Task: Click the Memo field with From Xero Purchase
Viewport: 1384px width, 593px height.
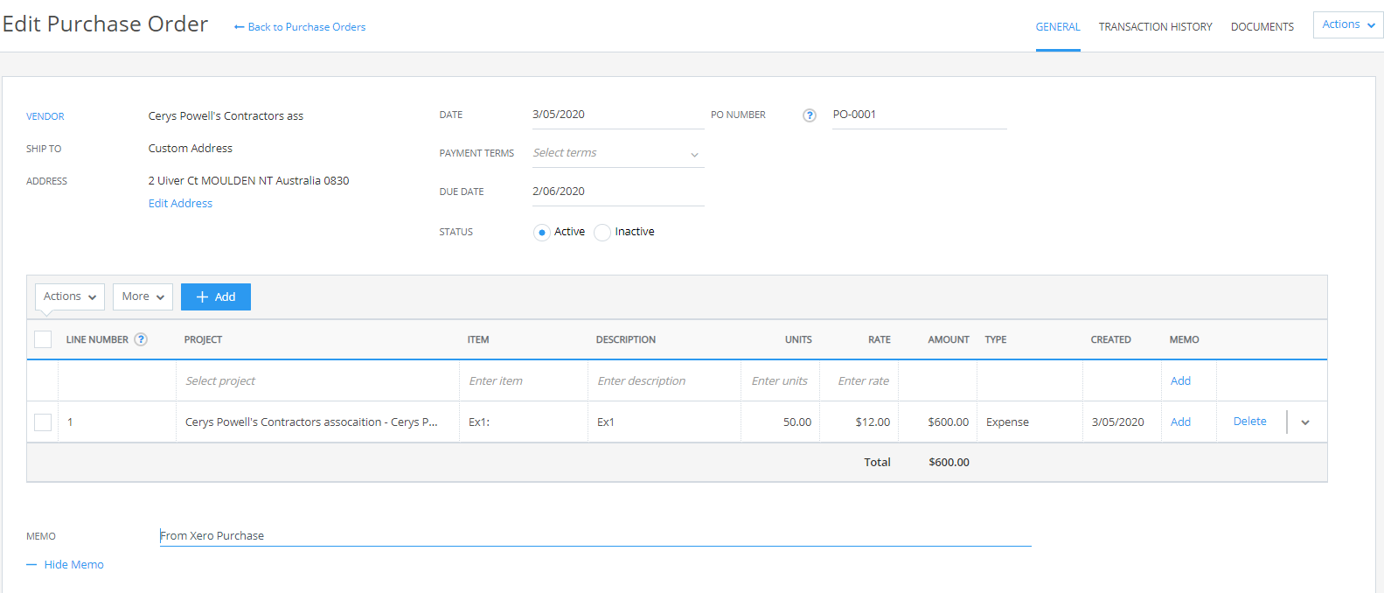Action: [x=595, y=536]
